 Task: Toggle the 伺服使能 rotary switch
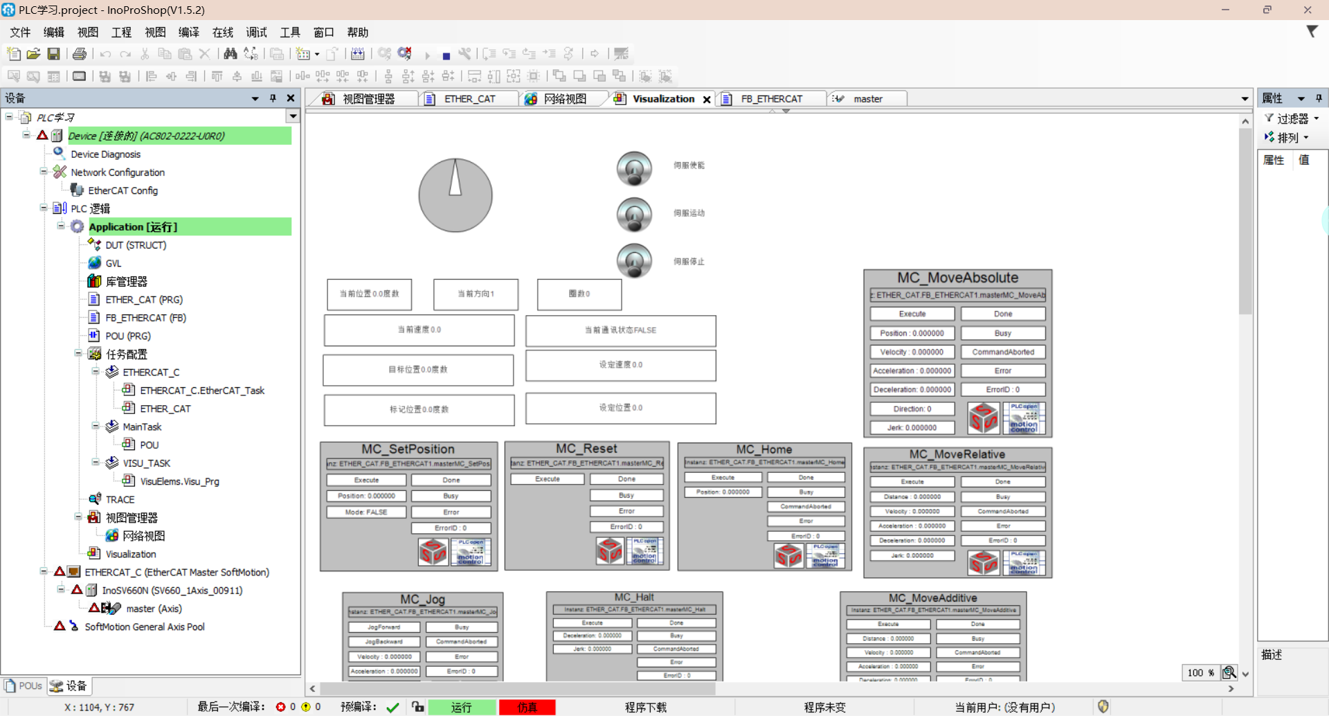coord(634,168)
